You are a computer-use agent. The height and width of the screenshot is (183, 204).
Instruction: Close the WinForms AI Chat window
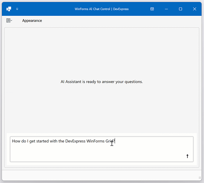[194, 9]
